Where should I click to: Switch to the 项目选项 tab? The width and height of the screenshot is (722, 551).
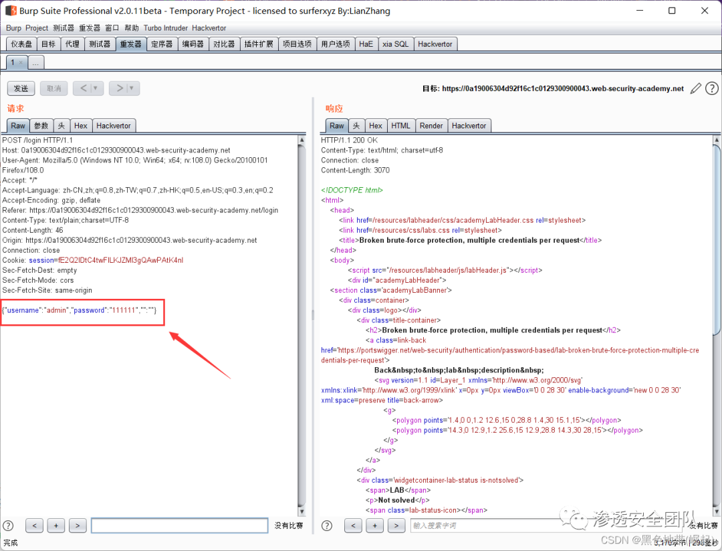coord(297,43)
